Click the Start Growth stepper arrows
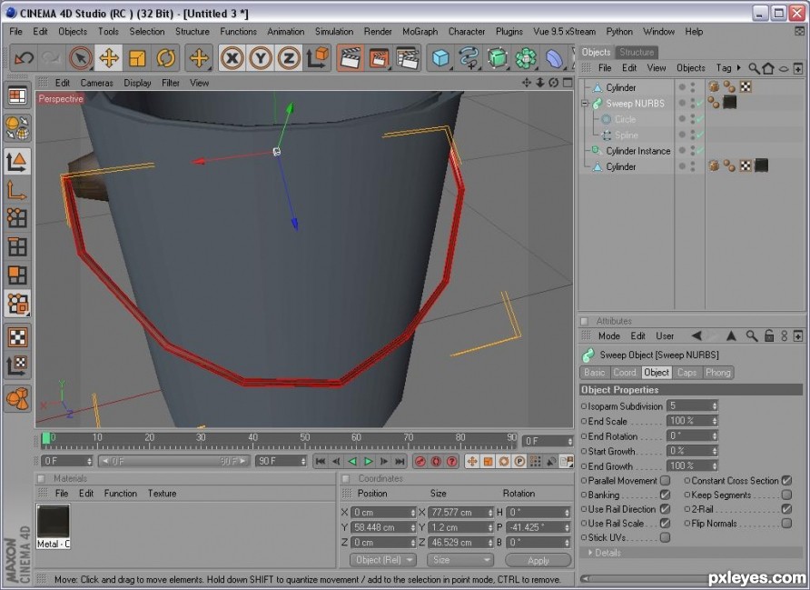Screen dimensions: 810x590 [715, 451]
